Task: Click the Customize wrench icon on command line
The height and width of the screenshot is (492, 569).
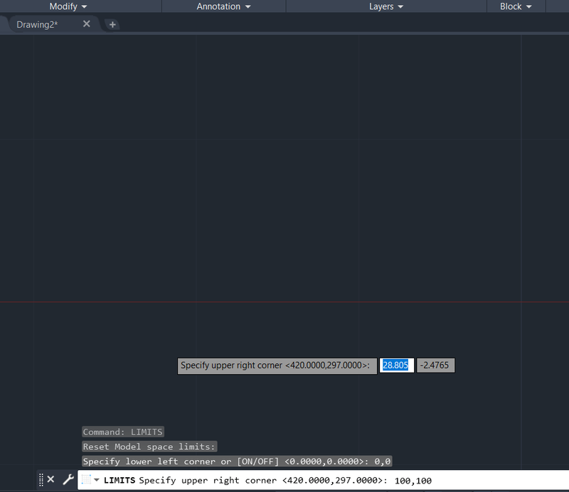Action: click(x=68, y=480)
